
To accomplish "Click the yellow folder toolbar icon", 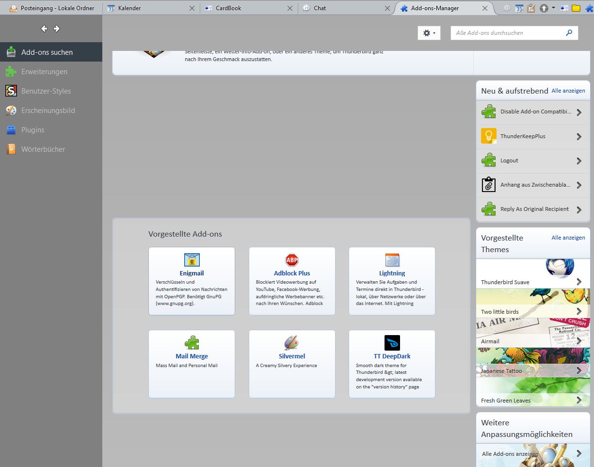I will (576, 8).
